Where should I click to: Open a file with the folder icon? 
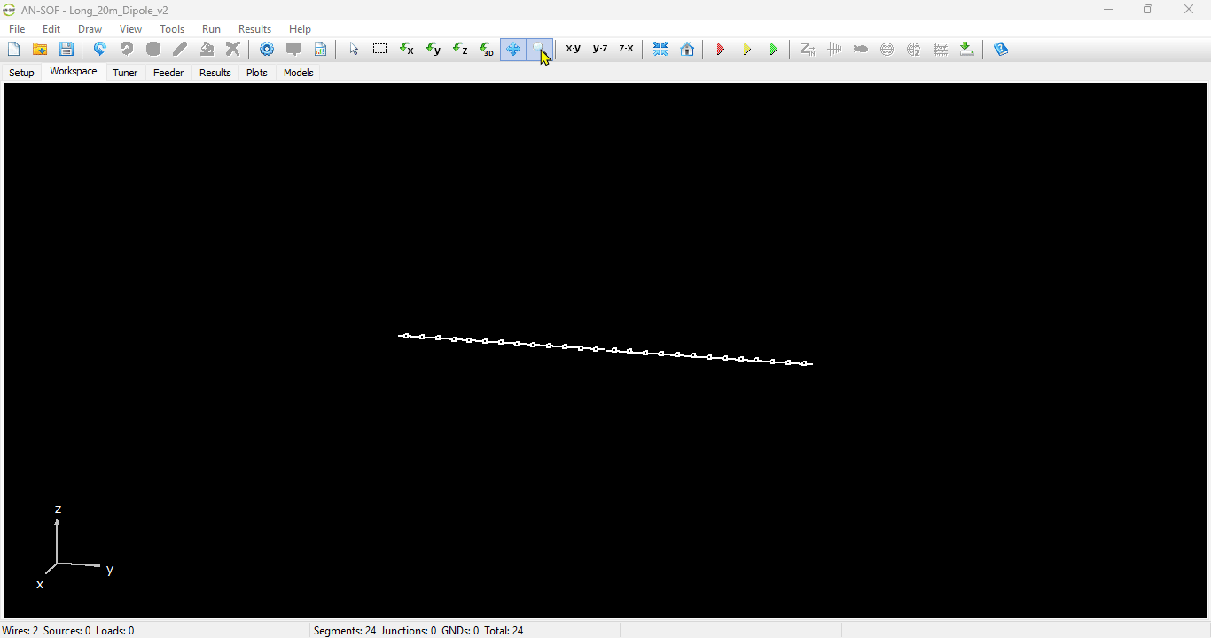coord(40,50)
